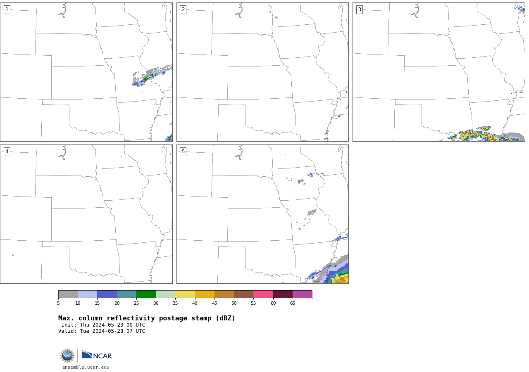Open ensemble member 4 reflectivity map
This screenshot has width=529, height=372.
point(86,214)
